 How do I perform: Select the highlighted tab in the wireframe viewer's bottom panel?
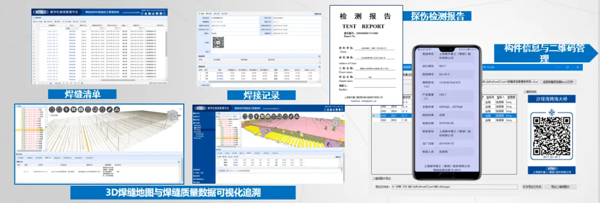48,158
